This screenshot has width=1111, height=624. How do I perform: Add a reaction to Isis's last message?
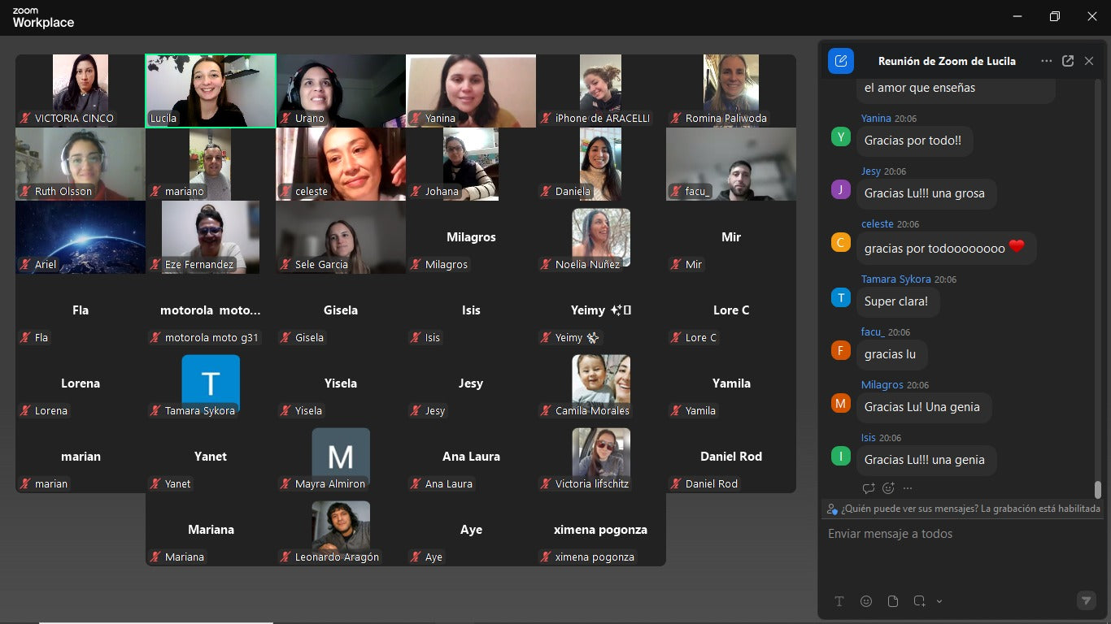888,488
